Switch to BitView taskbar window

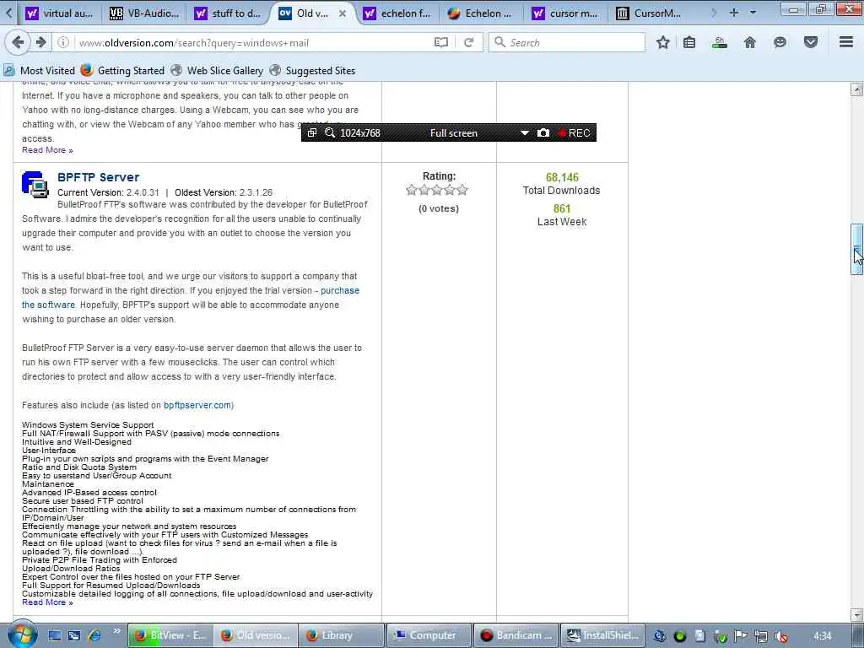(170, 636)
